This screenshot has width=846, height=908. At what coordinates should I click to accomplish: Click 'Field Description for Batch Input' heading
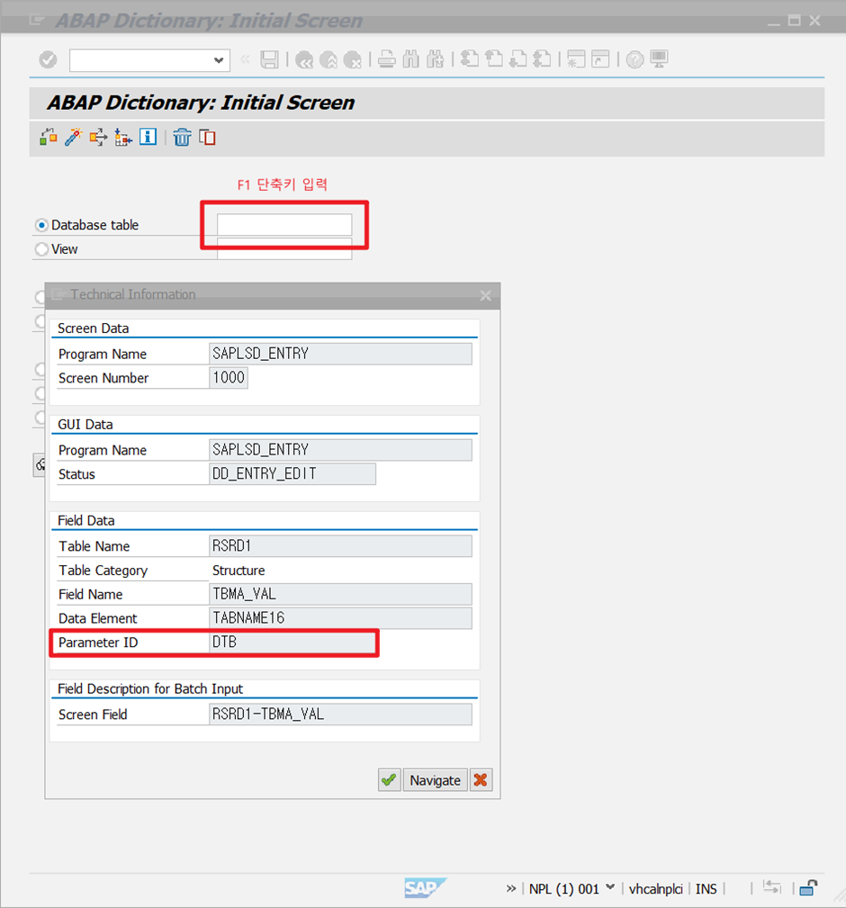tap(150, 688)
